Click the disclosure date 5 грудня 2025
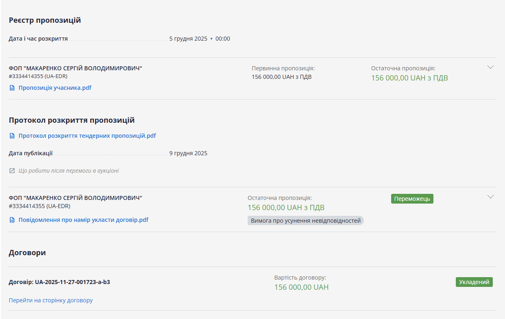This screenshot has height=319, width=505. (x=188, y=39)
